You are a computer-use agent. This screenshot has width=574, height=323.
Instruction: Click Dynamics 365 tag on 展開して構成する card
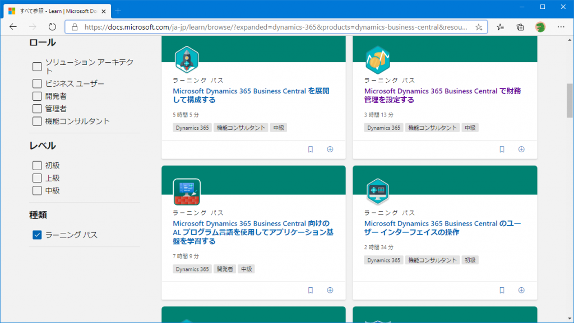click(x=192, y=128)
